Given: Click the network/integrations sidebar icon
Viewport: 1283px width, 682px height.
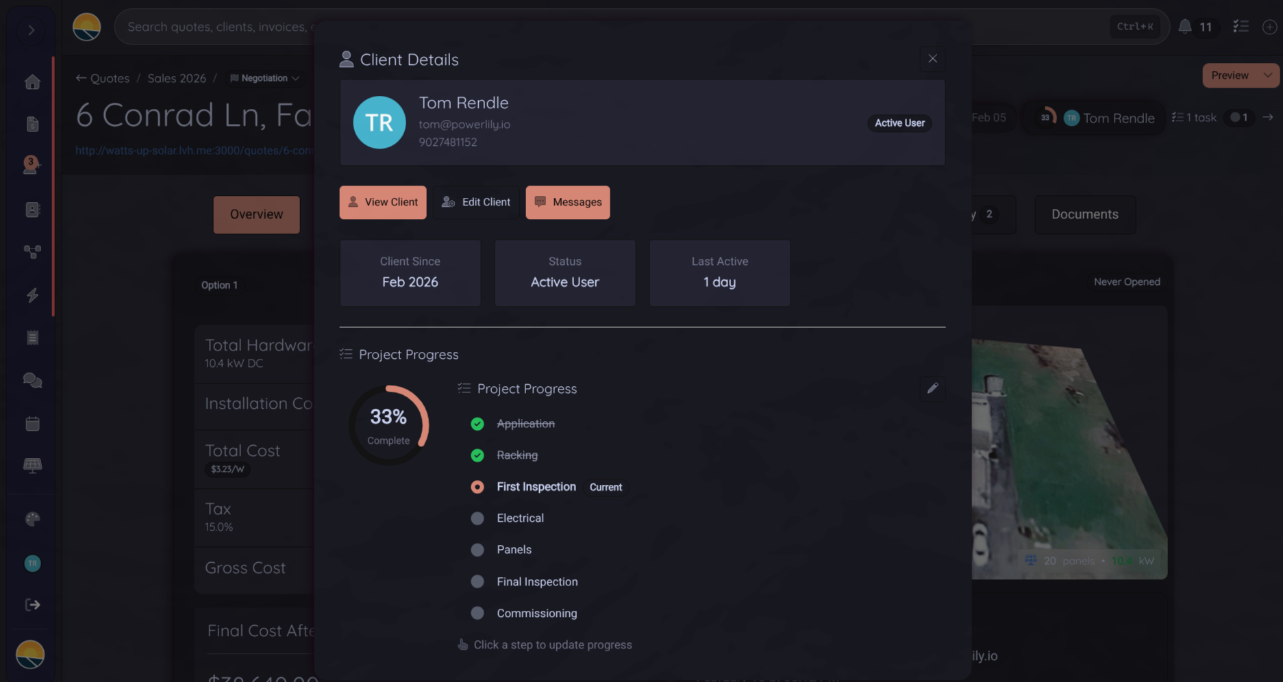Looking at the screenshot, I should [x=32, y=252].
